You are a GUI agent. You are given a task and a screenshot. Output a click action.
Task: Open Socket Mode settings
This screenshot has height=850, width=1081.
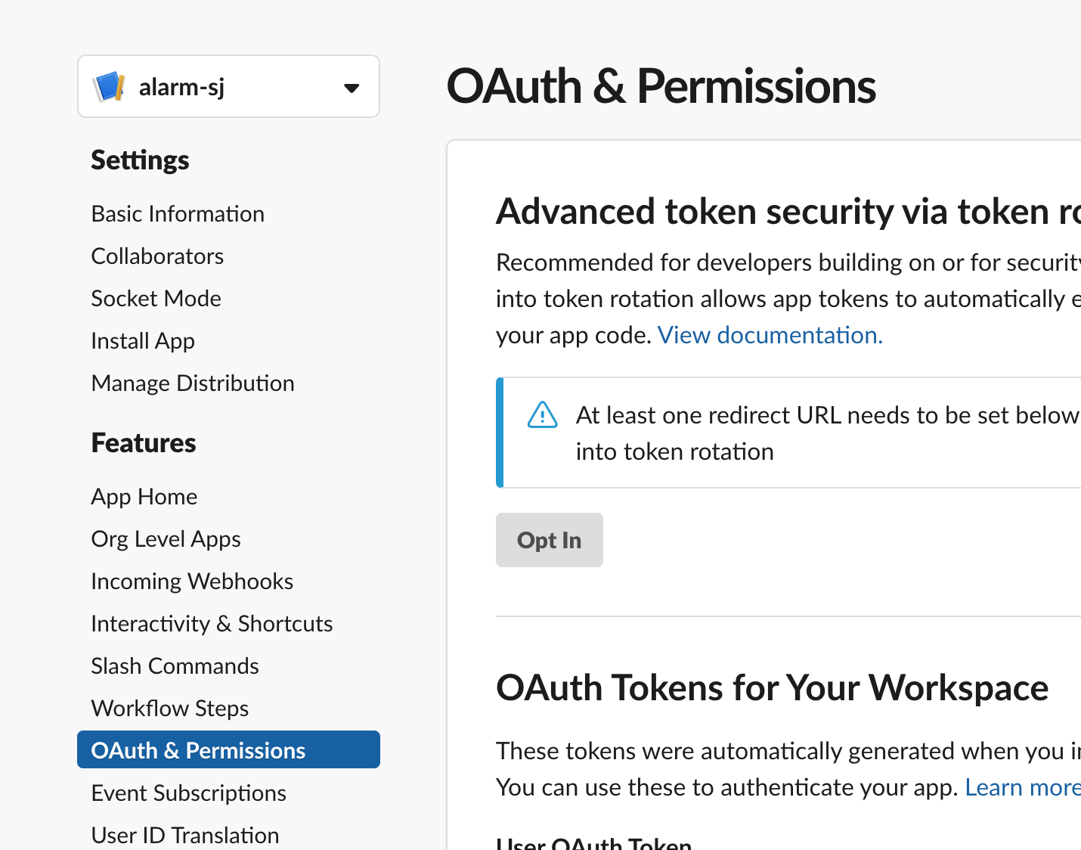[156, 299]
